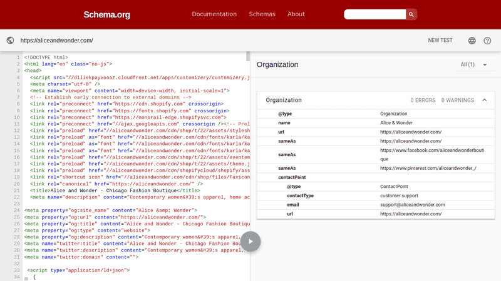
Task: Open the About page
Action: 296,14
